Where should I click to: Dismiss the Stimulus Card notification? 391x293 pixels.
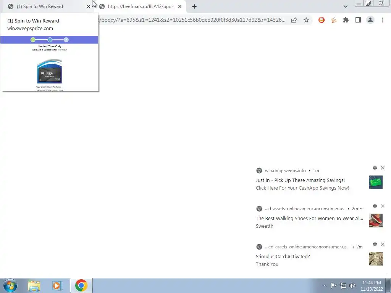(383, 244)
